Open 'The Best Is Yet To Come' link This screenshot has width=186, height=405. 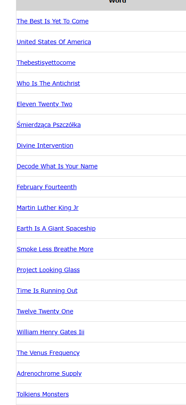tap(53, 21)
